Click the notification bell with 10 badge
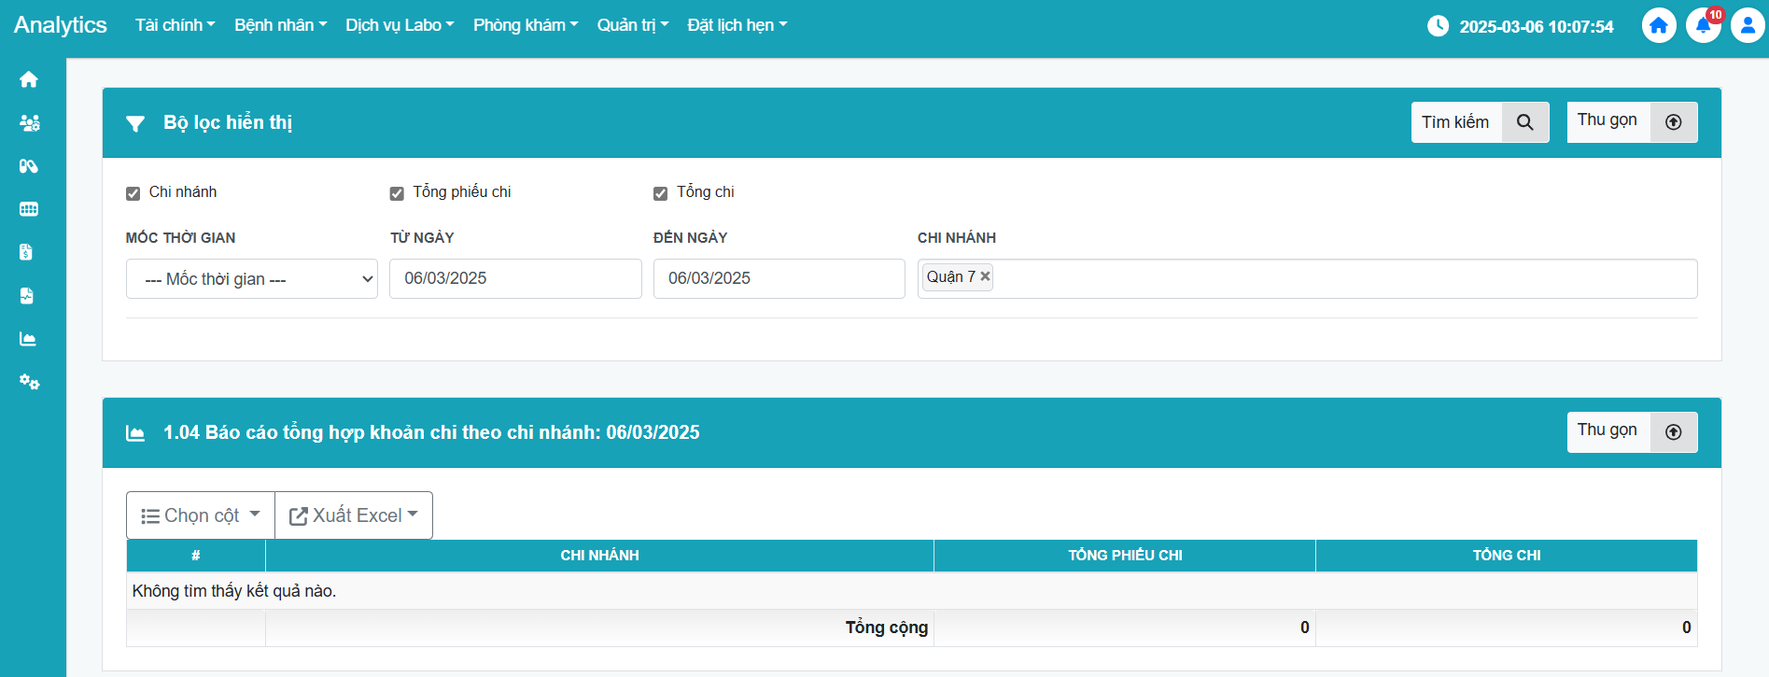The height and width of the screenshot is (677, 1769). point(1703,25)
